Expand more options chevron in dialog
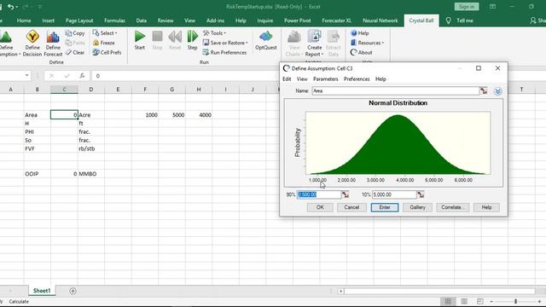Viewport: 546px width, 307px height. pos(497,91)
